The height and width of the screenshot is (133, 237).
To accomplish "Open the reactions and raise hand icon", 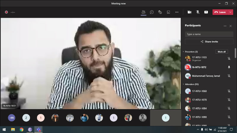I will pyautogui.click(x=160, y=12).
